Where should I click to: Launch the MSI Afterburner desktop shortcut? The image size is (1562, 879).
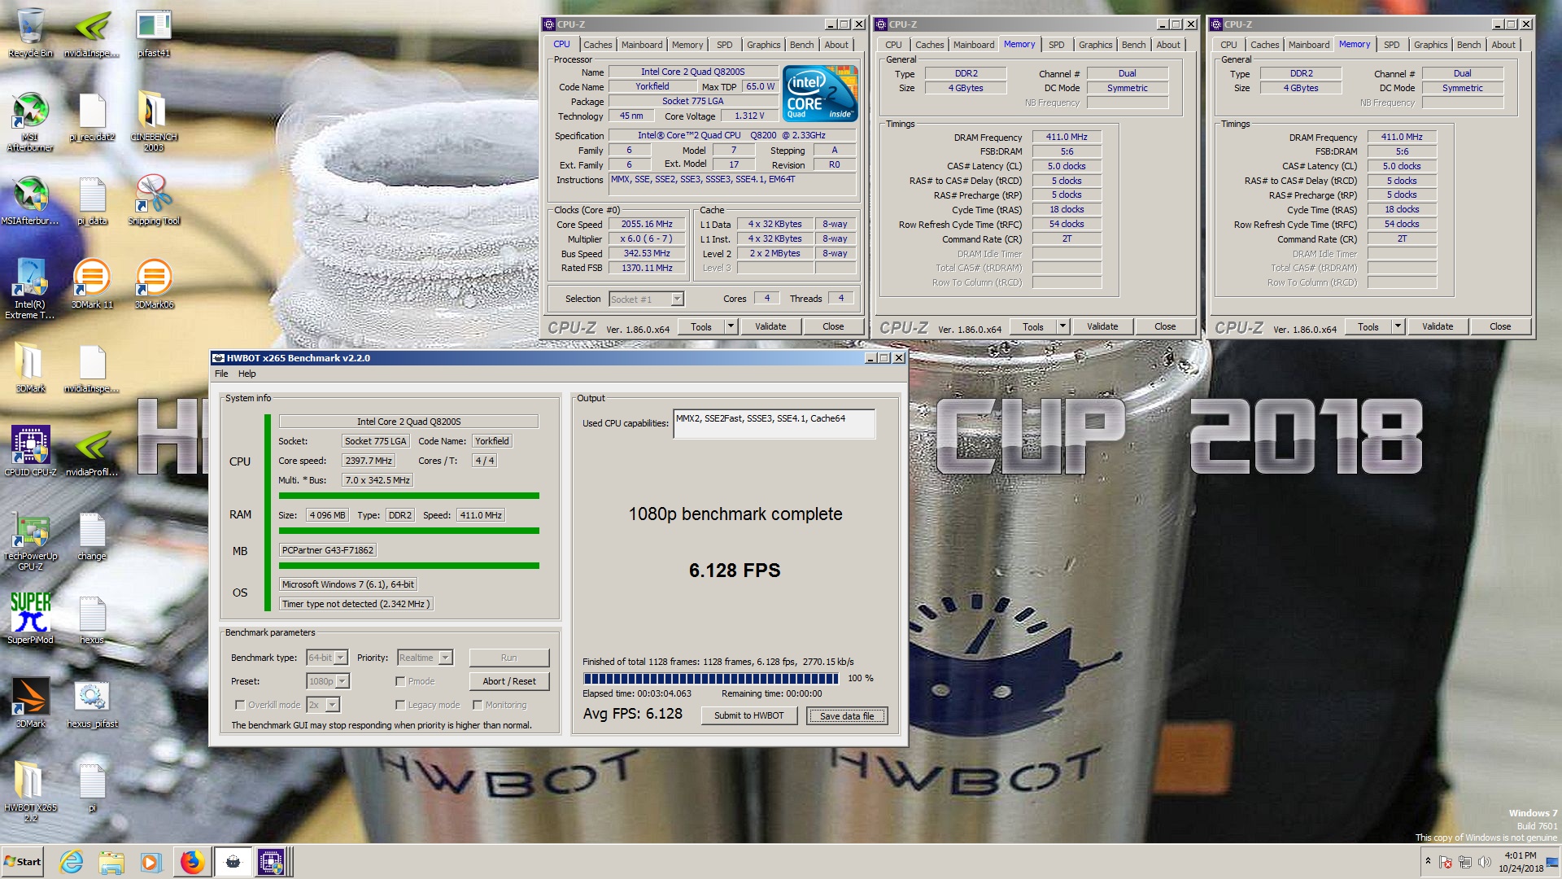pos(30,122)
